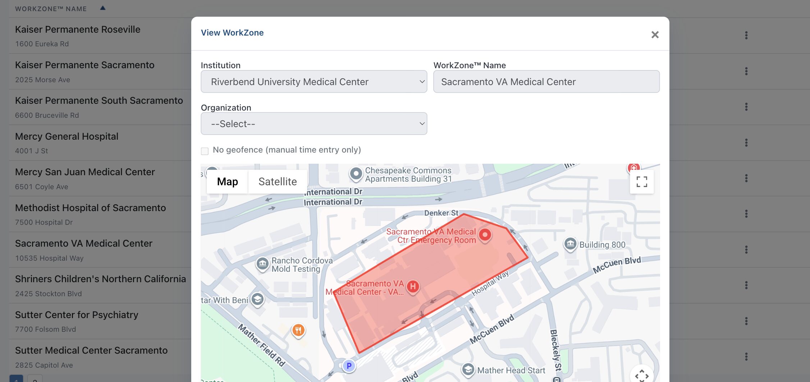Image resolution: width=810 pixels, height=382 pixels.
Task: Select Sutter Medical Center Sacramento row
Action: pos(91,350)
